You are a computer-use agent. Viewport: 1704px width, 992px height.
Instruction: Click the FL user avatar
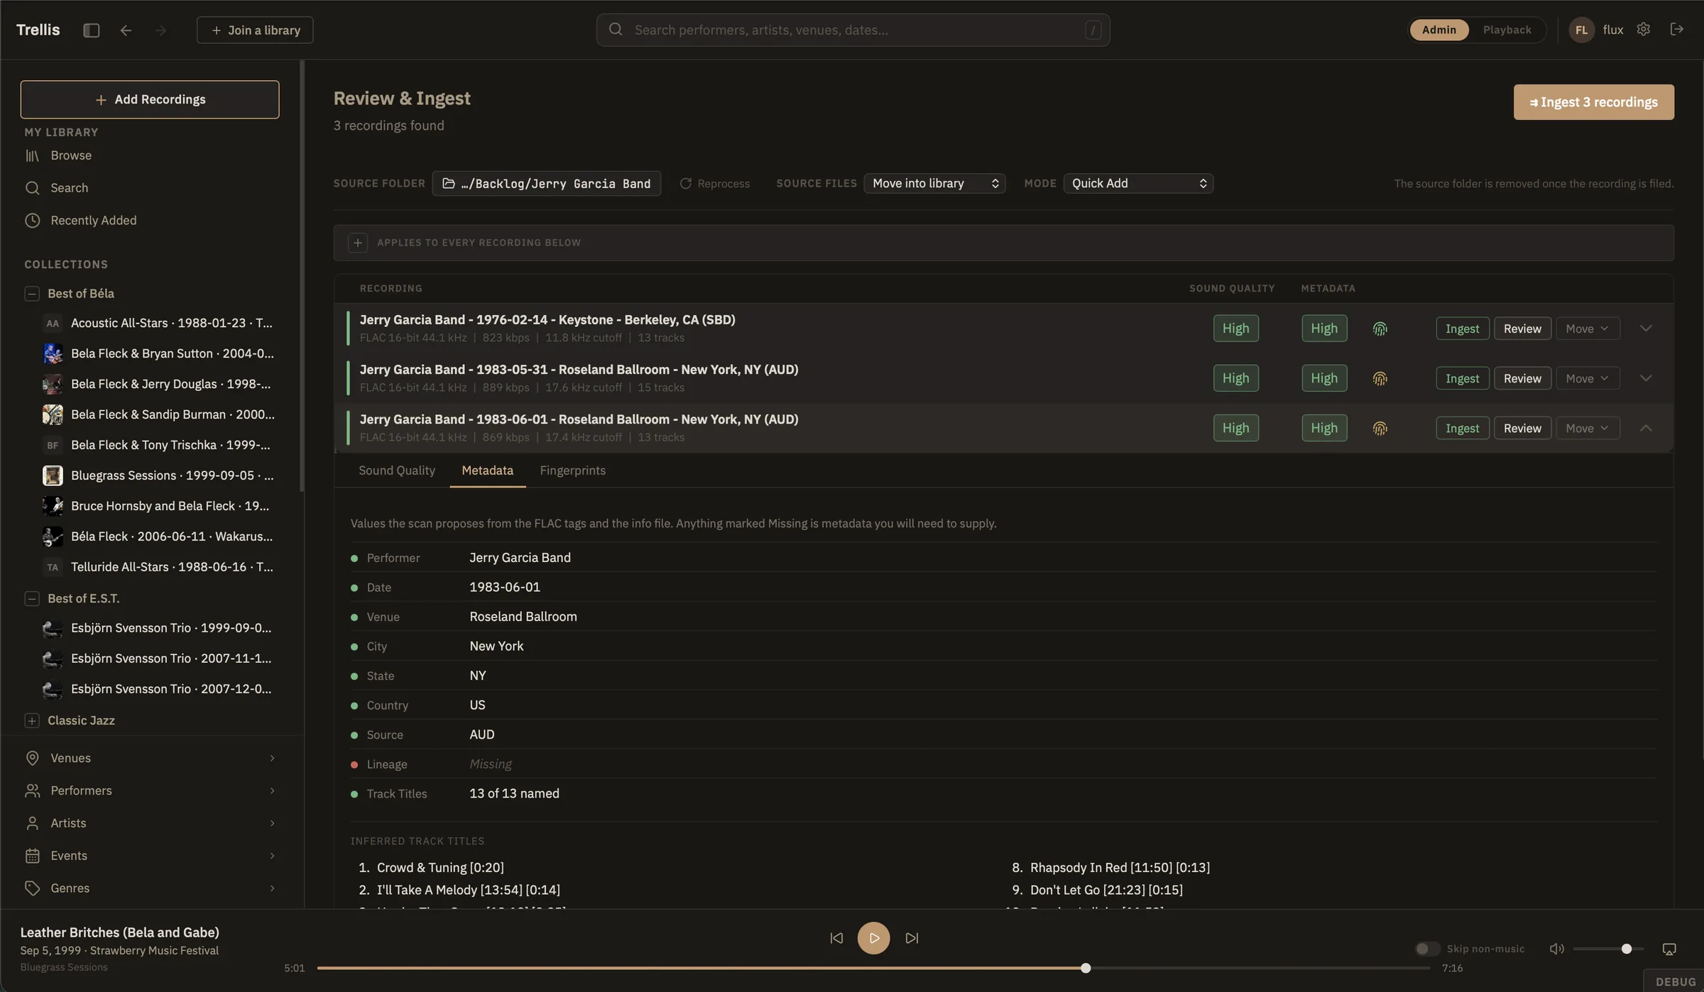click(x=1581, y=30)
